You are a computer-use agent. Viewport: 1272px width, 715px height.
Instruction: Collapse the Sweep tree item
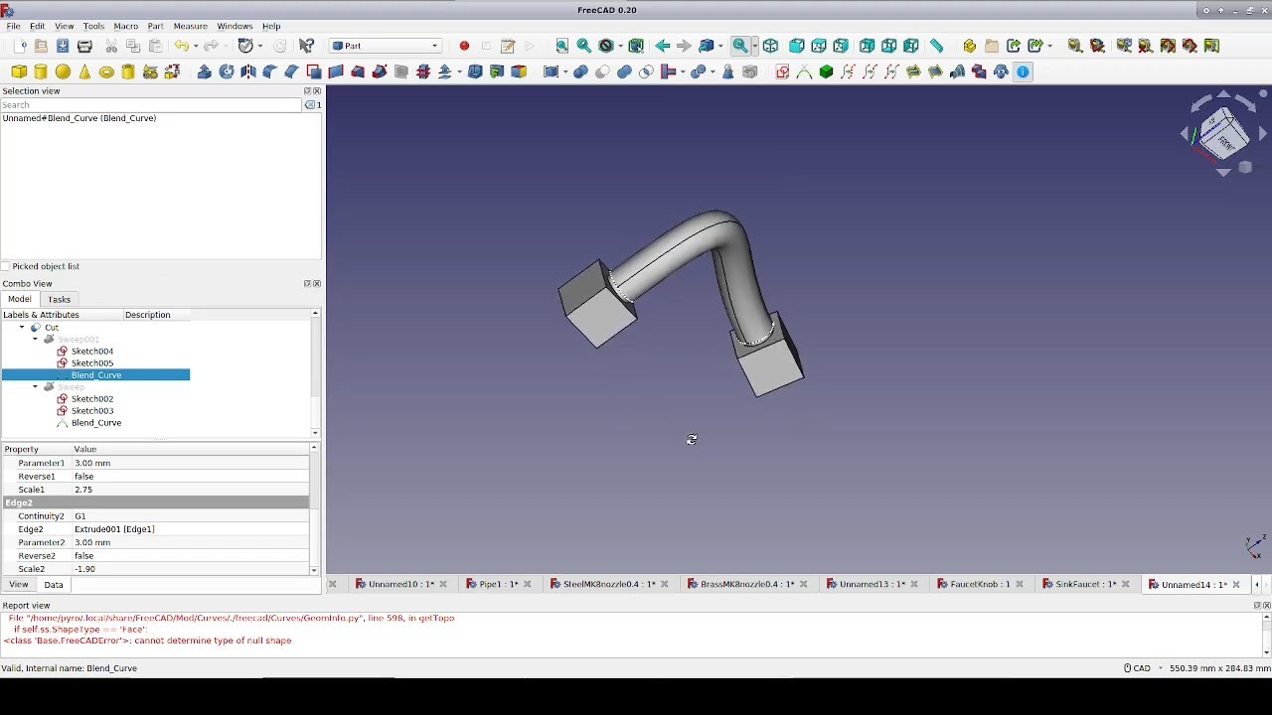[x=36, y=386]
